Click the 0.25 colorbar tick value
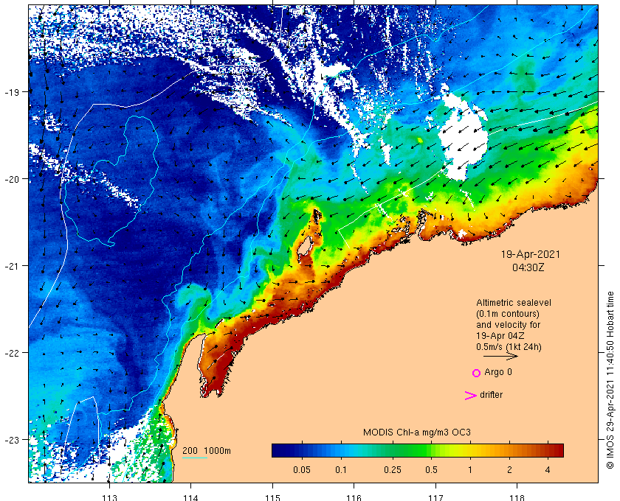This screenshot has height=501, width=620. click(392, 470)
